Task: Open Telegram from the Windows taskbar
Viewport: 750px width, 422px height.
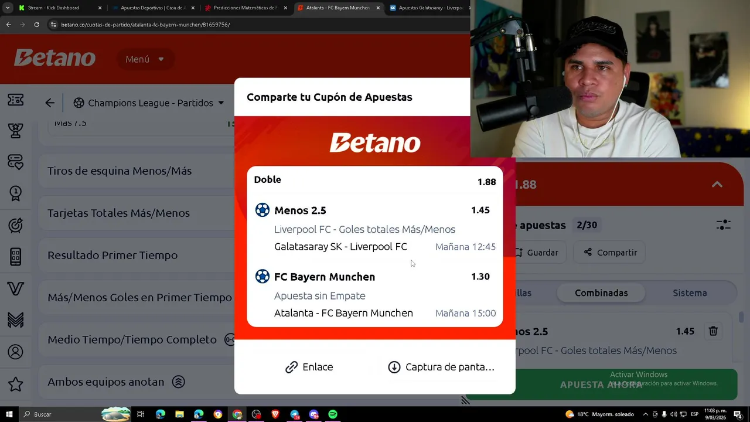Action: pos(295,414)
